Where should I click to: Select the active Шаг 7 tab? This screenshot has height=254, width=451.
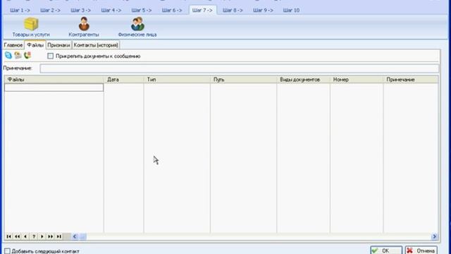(x=202, y=10)
